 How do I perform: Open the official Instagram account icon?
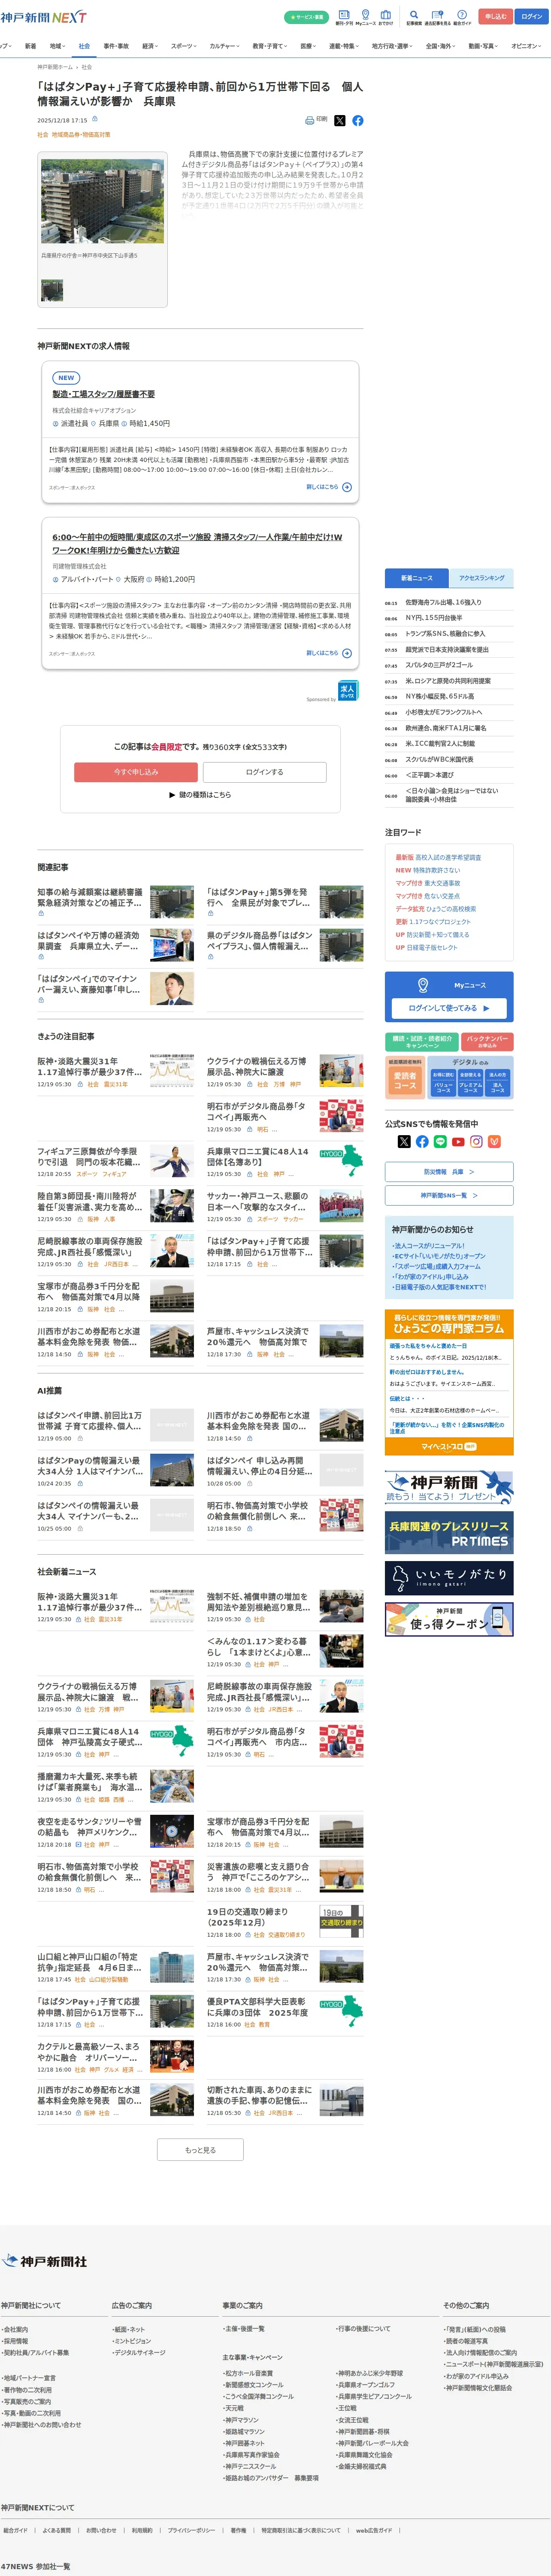coord(476,1141)
